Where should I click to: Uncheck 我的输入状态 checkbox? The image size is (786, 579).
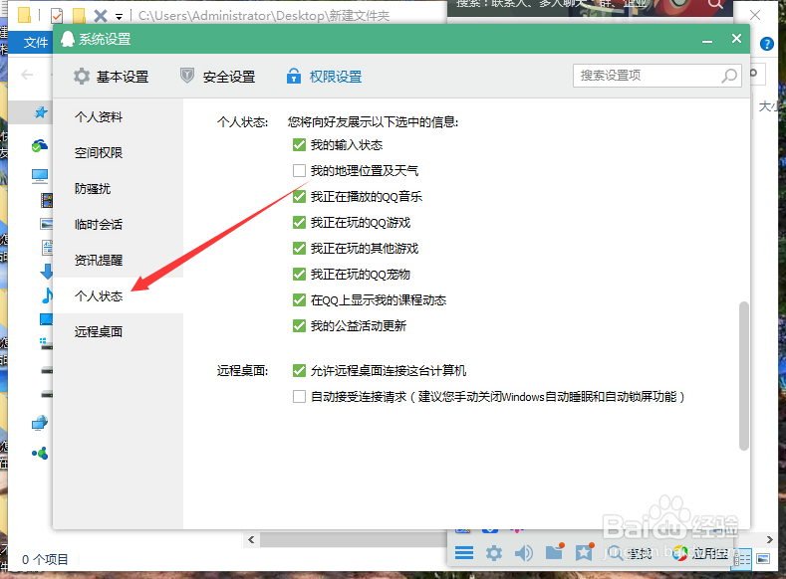point(299,145)
